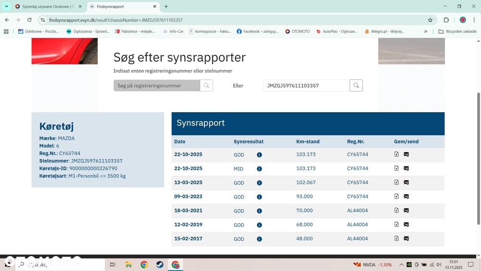Show info for 13-03-2025 result
The image size is (481, 271).
260,183
